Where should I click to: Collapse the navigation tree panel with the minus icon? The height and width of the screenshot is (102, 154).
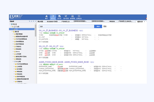click(x=35, y=21)
